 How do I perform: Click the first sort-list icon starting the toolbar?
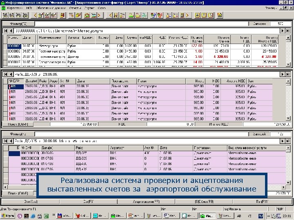pos(5,15)
